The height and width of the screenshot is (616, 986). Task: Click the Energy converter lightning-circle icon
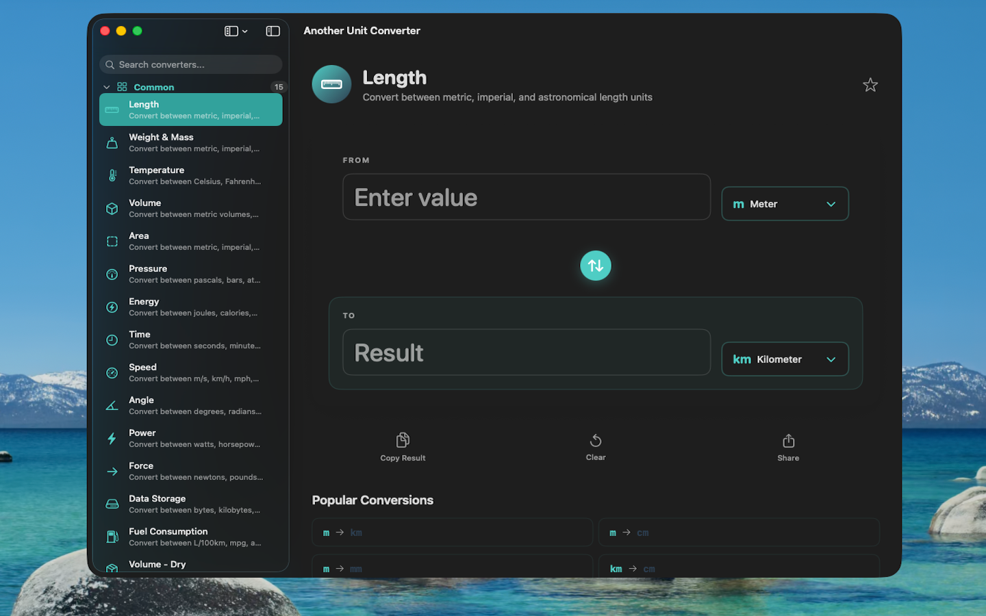coord(112,307)
